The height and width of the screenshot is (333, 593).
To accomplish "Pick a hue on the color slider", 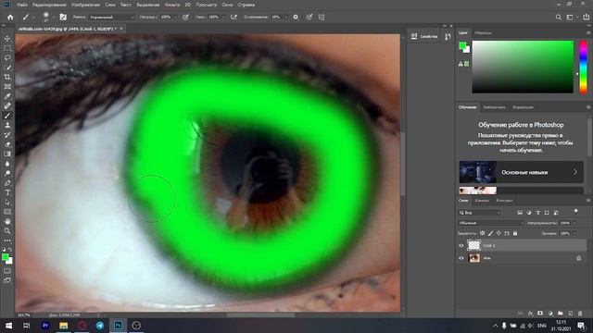I will point(583,68).
